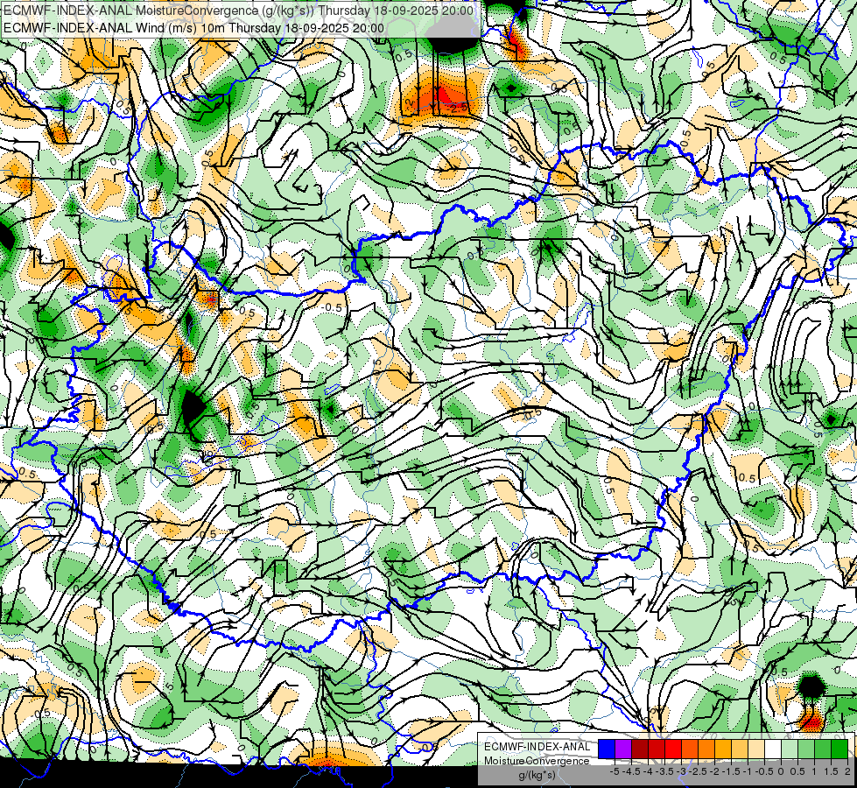Click the darkest green legend swatch
The height and width of the screenshot is (788, 857).
pyautogui.click(x=839, y=749)
